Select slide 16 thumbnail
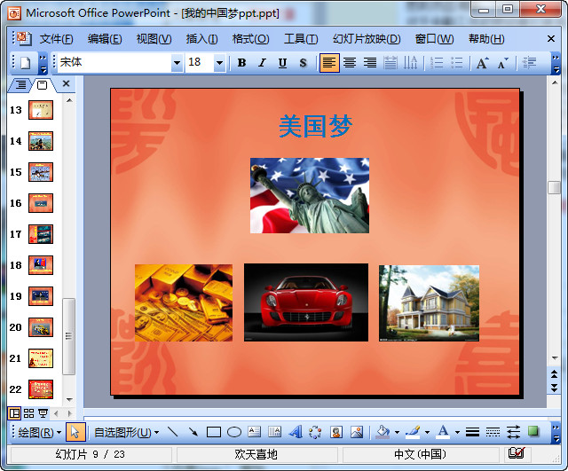 tap(41, 203)
